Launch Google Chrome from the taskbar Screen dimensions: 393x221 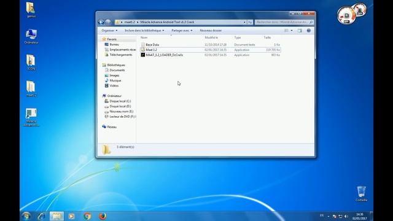point(87,216)
